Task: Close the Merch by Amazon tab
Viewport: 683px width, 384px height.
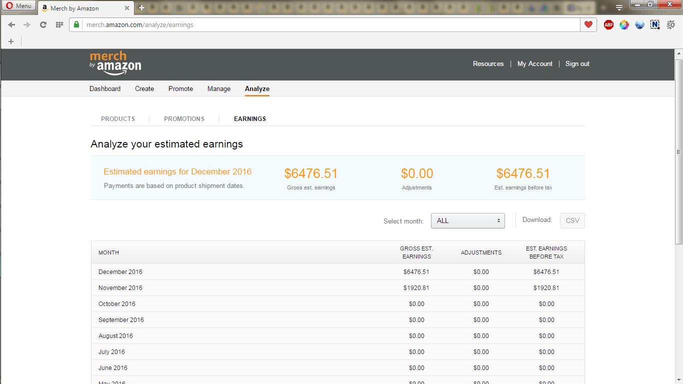Action: point(126,8)
